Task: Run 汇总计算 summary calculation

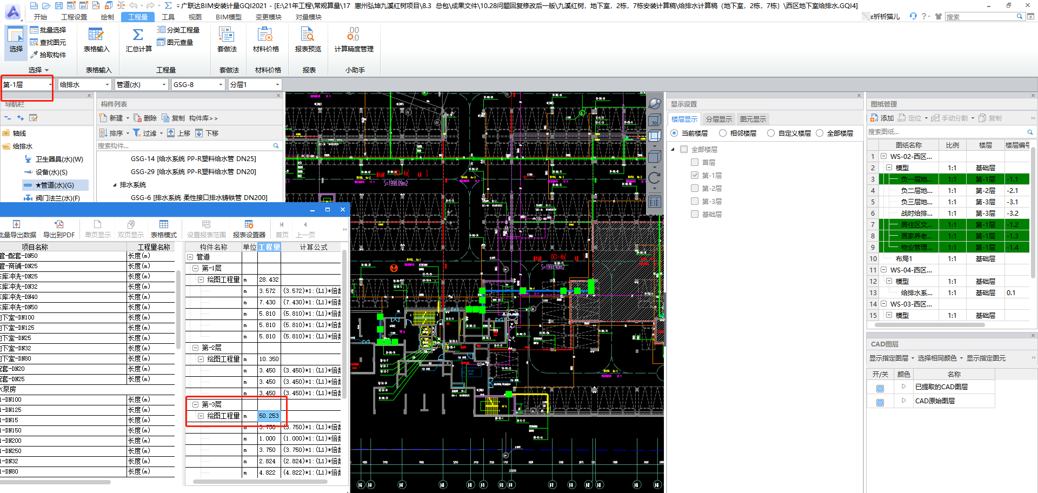Action: tap(139, 40)
